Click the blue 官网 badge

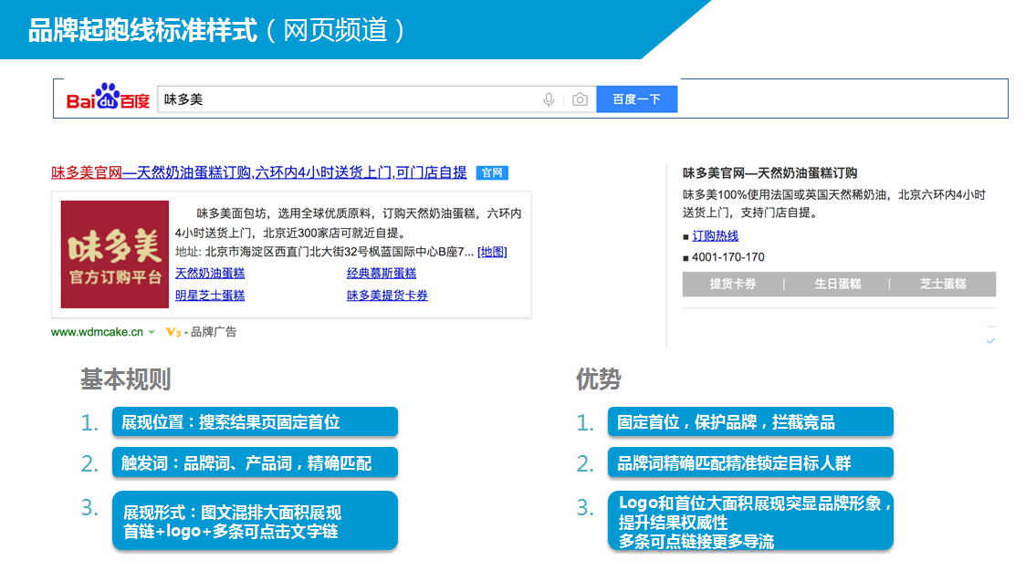coord(492,173)
